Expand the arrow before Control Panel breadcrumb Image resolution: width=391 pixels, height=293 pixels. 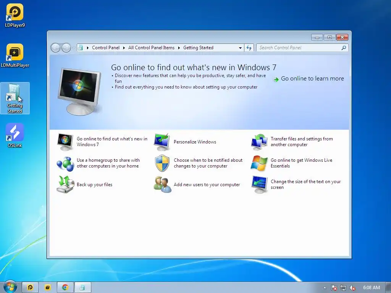click(x=87, y=48)
